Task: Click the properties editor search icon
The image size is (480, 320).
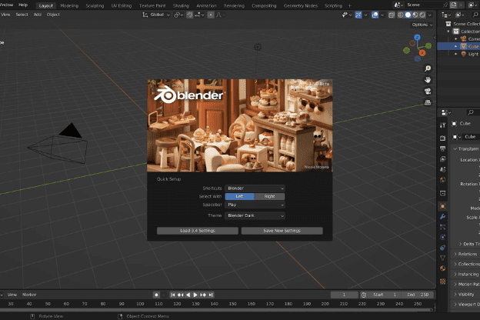Action: (x=471, y=112)
